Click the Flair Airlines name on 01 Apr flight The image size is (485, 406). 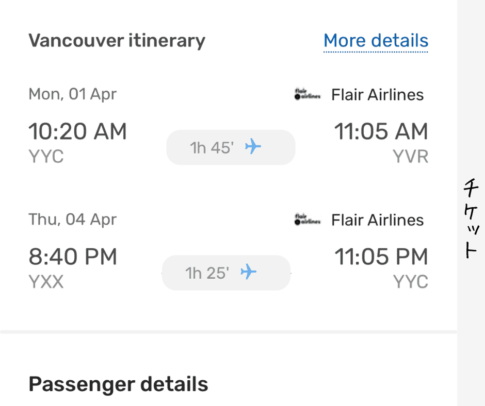377,95
